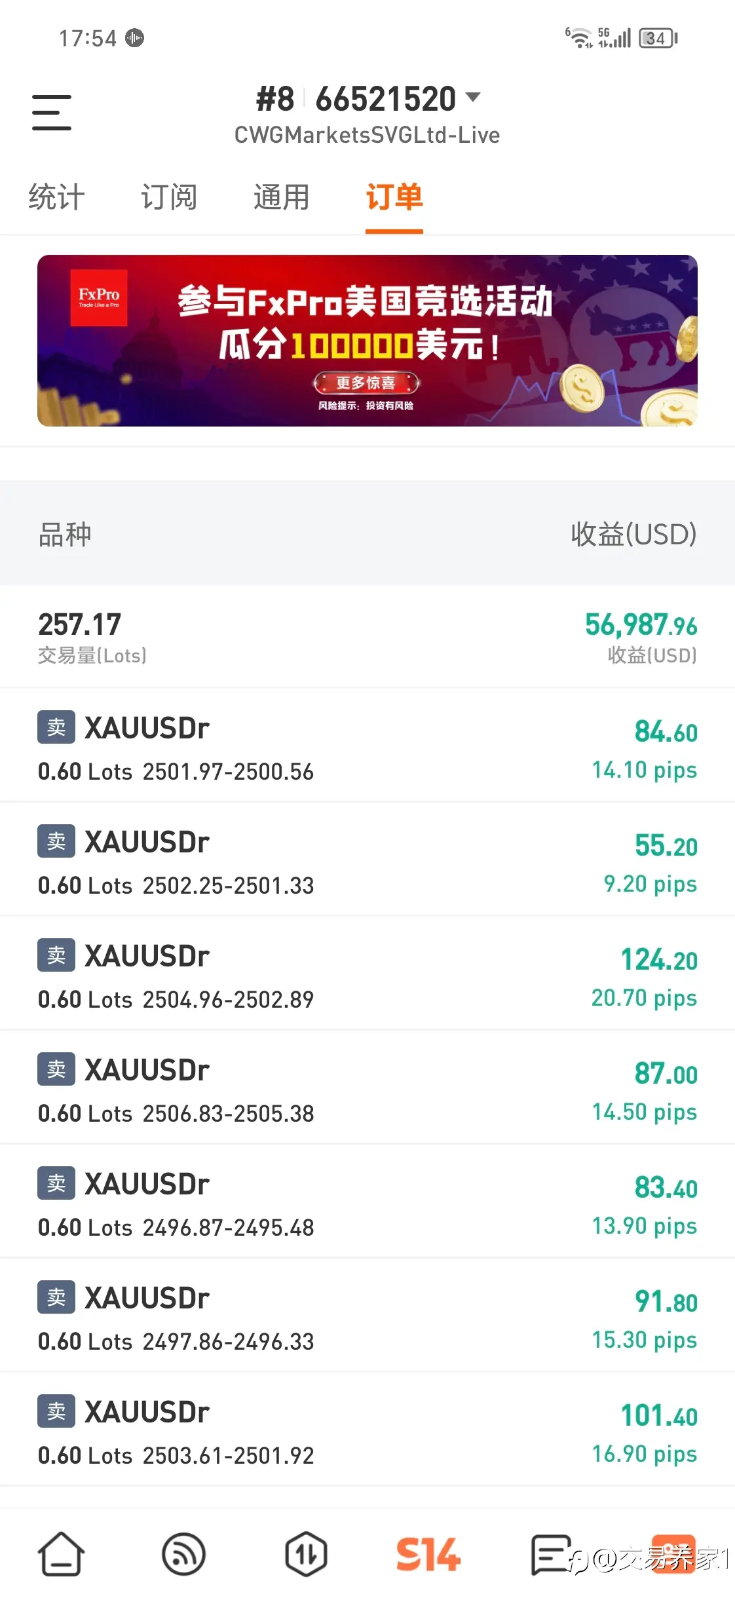Viewport: 735px width, 1600px height.
Task: Select the 订单 tab
Action: pos(394,197)
